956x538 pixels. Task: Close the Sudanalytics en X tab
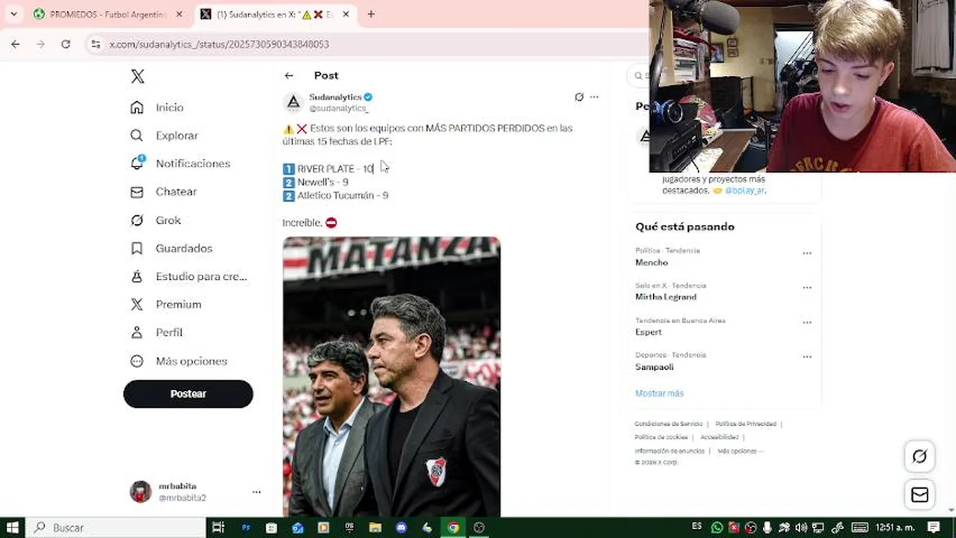tap(346, 14)
